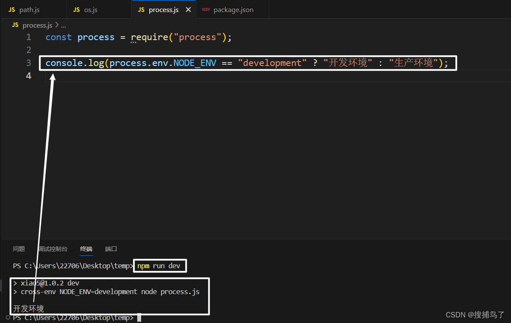
Task: Click the npm icon on package.json tab
Action: coord(205,9)
